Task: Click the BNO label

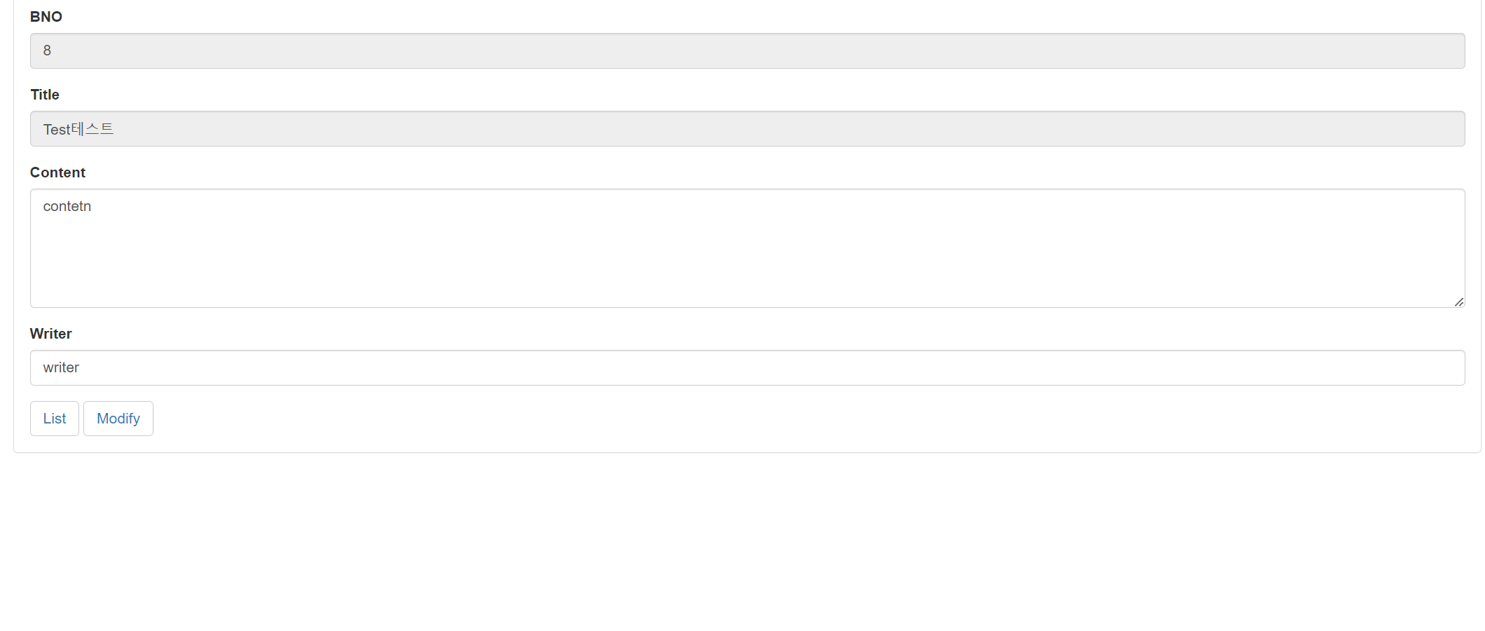Action: 46,16
